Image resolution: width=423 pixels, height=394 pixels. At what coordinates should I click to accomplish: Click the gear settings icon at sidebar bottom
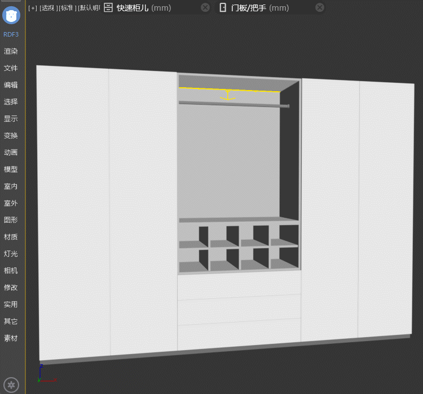coord(11,385)
